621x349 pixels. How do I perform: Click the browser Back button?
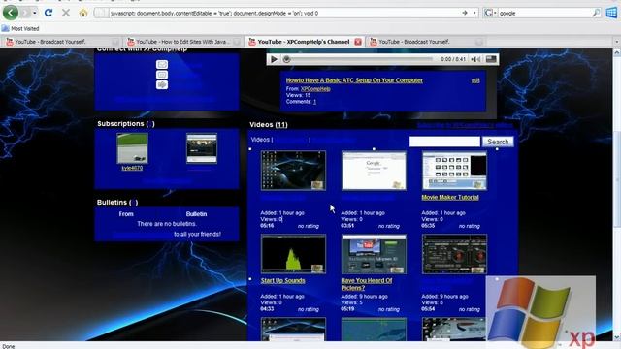pyautogui.click(x=11, y=13)
